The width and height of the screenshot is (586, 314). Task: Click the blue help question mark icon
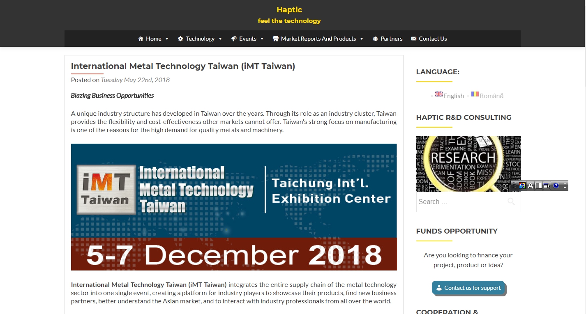[x=556, y=186]
